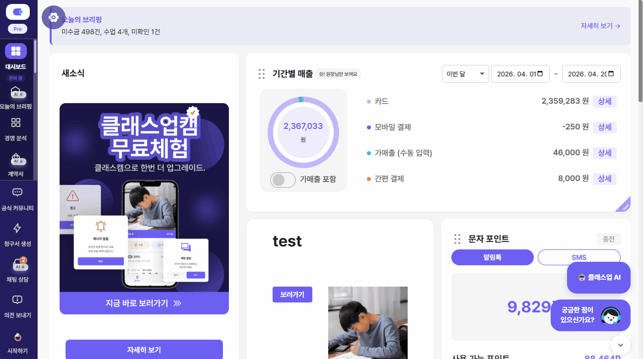Open the settings gear icon

pyautogui.click(x=54, y=17)
